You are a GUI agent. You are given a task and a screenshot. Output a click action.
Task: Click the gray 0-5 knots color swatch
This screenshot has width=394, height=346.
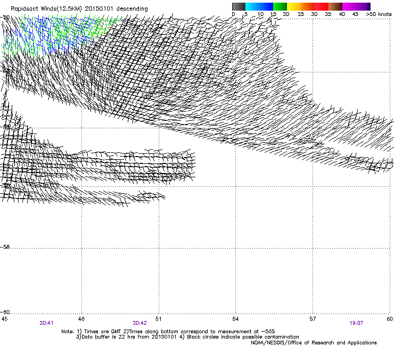tap(239, 6)
